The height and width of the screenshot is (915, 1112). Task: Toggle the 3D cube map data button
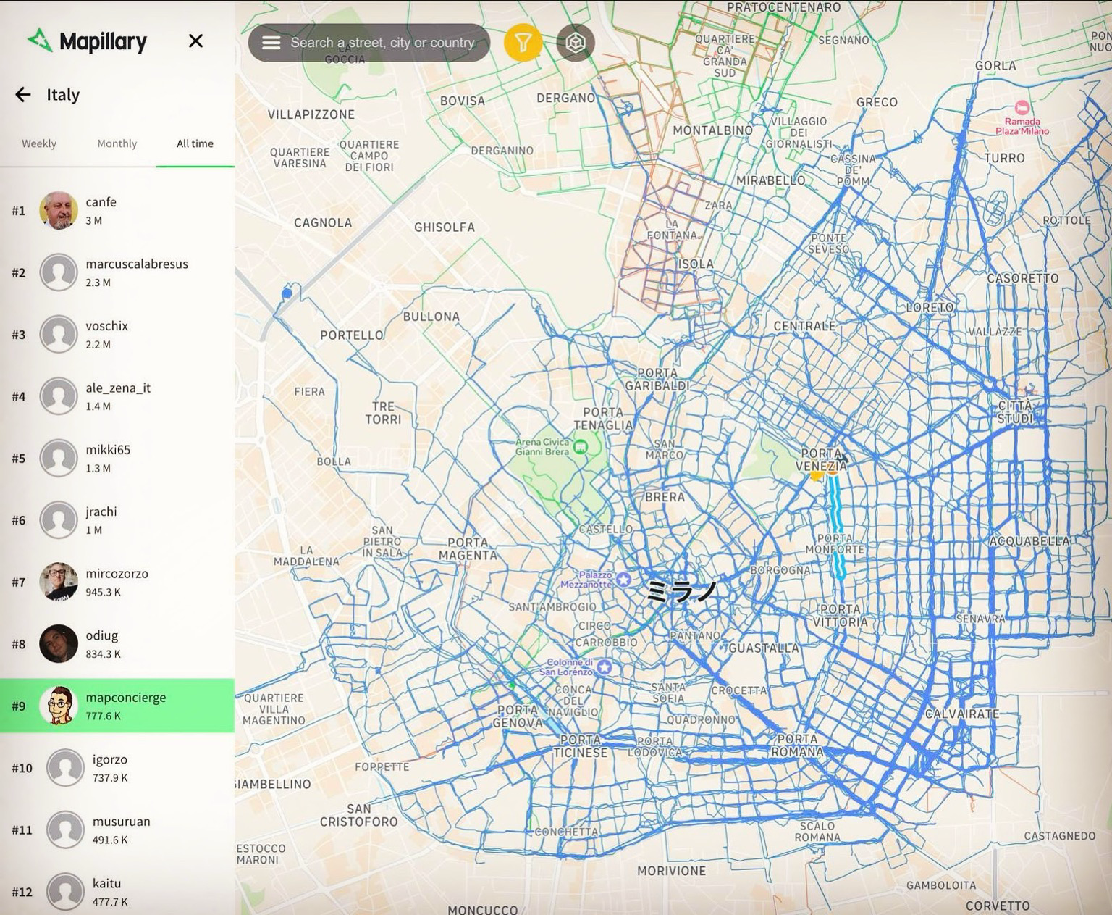[x=576, y=43]
